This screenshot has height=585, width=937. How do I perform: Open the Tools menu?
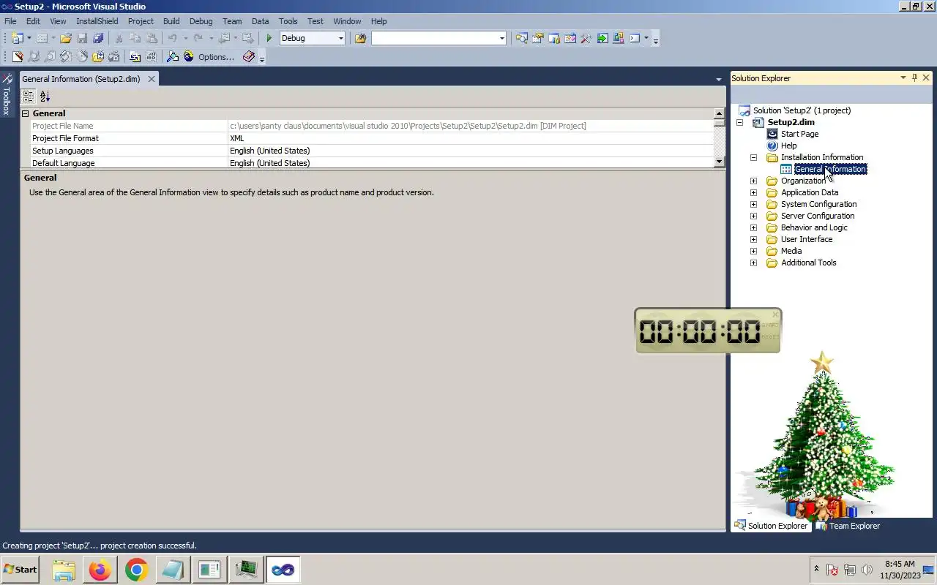(x=288, y=21)
